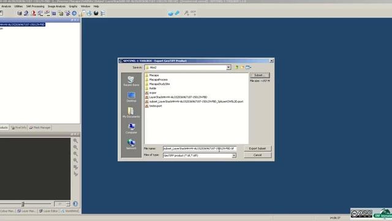Open Computer location in dialog sidebar
Viewport: 392px width, 221px height.
point(131,128)
